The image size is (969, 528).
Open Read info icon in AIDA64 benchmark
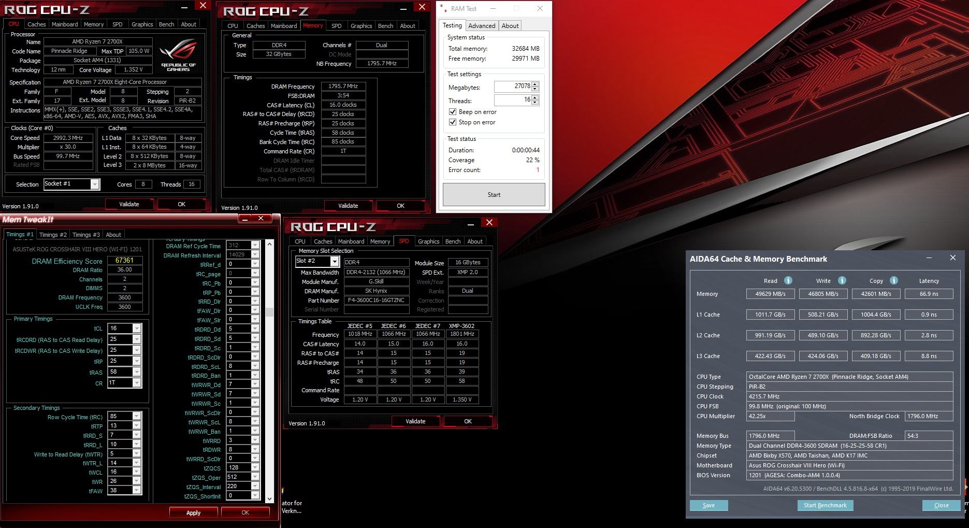[788, 280]
